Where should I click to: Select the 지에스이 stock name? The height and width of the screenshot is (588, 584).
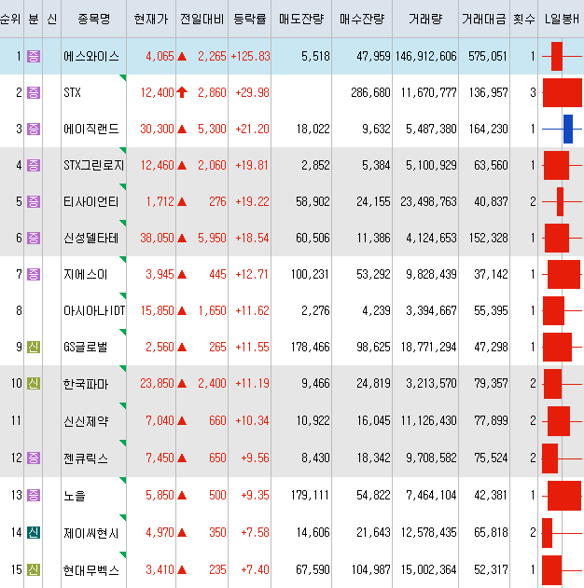[x=86, y=275]
